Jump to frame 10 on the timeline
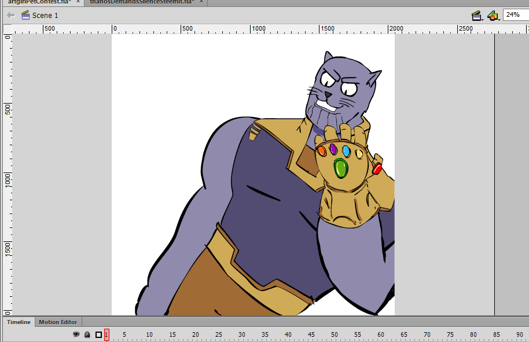 pos(149,334)
